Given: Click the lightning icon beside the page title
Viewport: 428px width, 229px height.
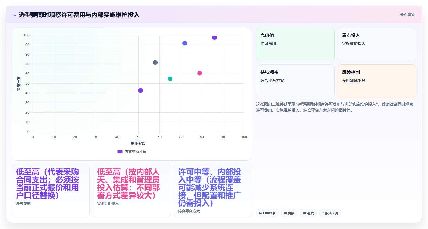Looking at the screenshot, I should [14, 15].
